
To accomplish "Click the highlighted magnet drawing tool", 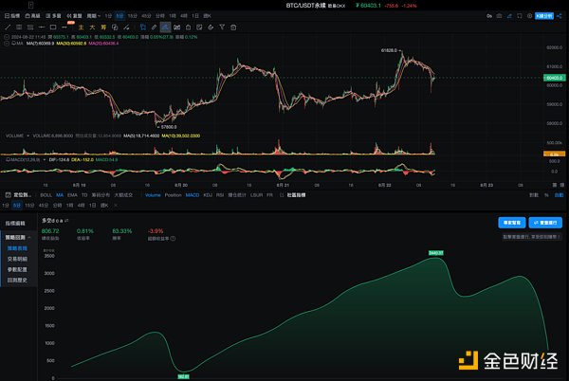I will [x=165, y=27].
